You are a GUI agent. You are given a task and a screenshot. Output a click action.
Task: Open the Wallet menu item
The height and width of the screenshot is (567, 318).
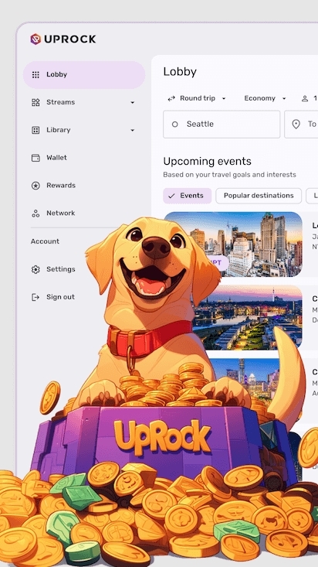(84, 158)
